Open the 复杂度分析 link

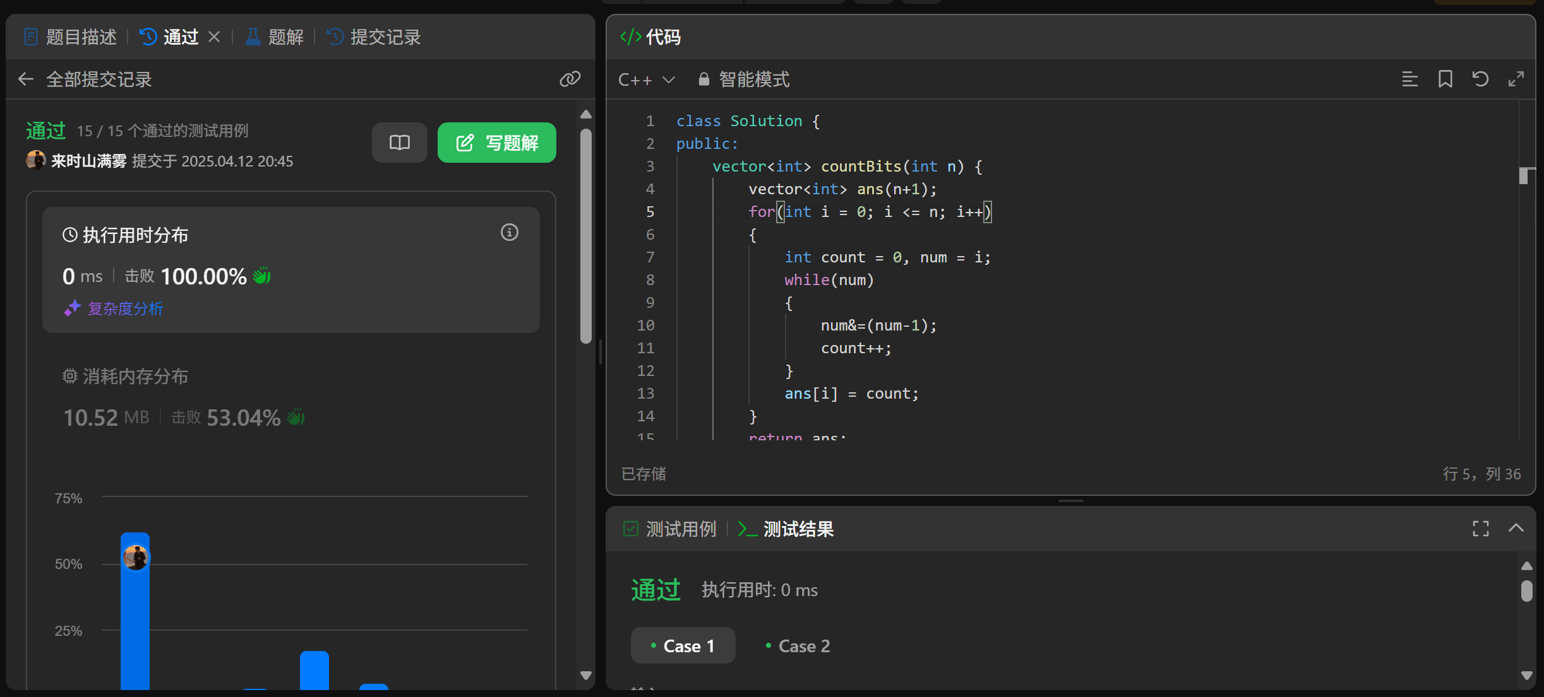point(124,308)
